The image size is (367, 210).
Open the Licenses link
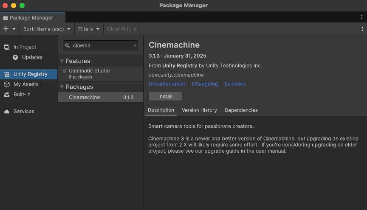click(235, 84)
